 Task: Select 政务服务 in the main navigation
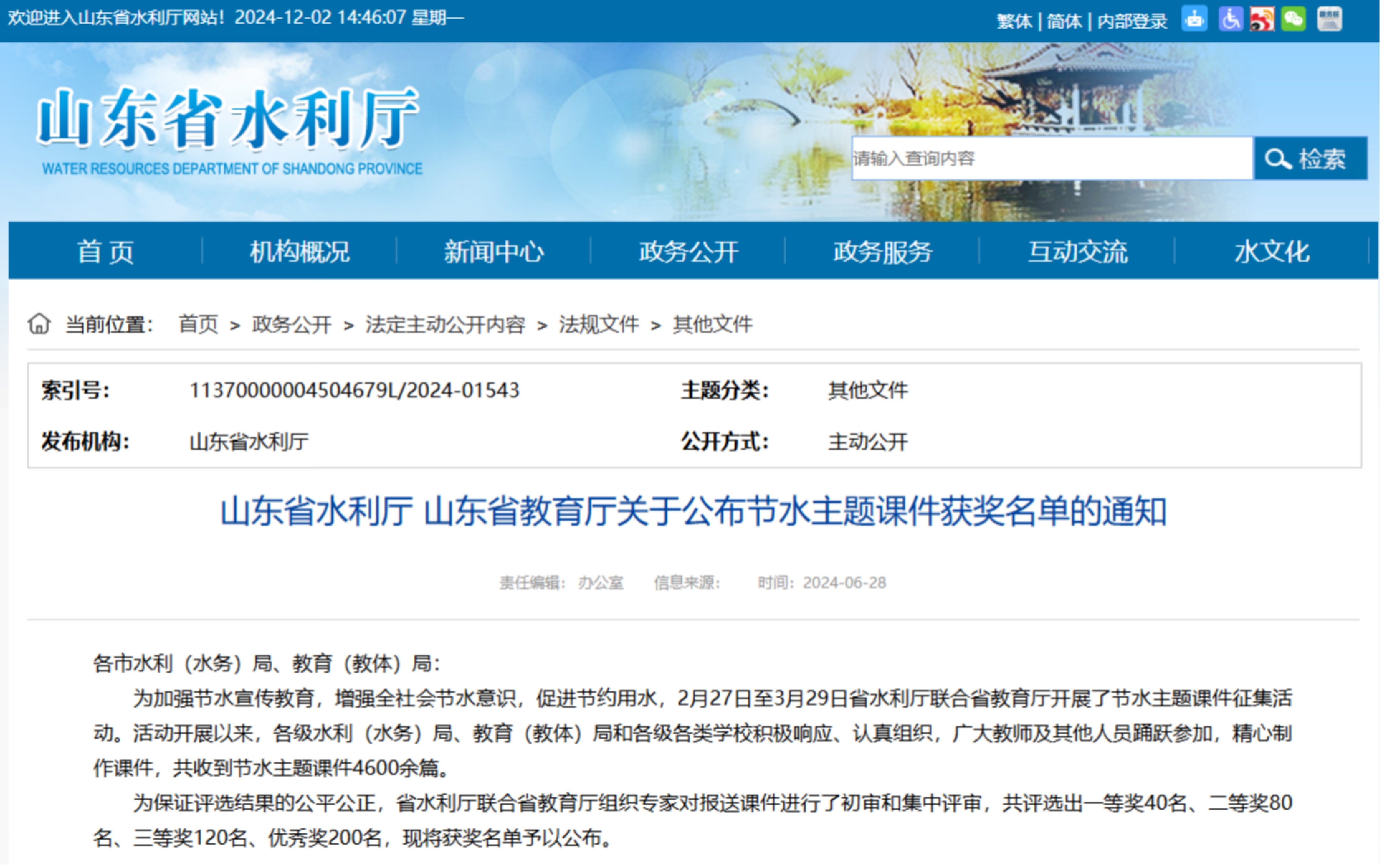(883, 252)
